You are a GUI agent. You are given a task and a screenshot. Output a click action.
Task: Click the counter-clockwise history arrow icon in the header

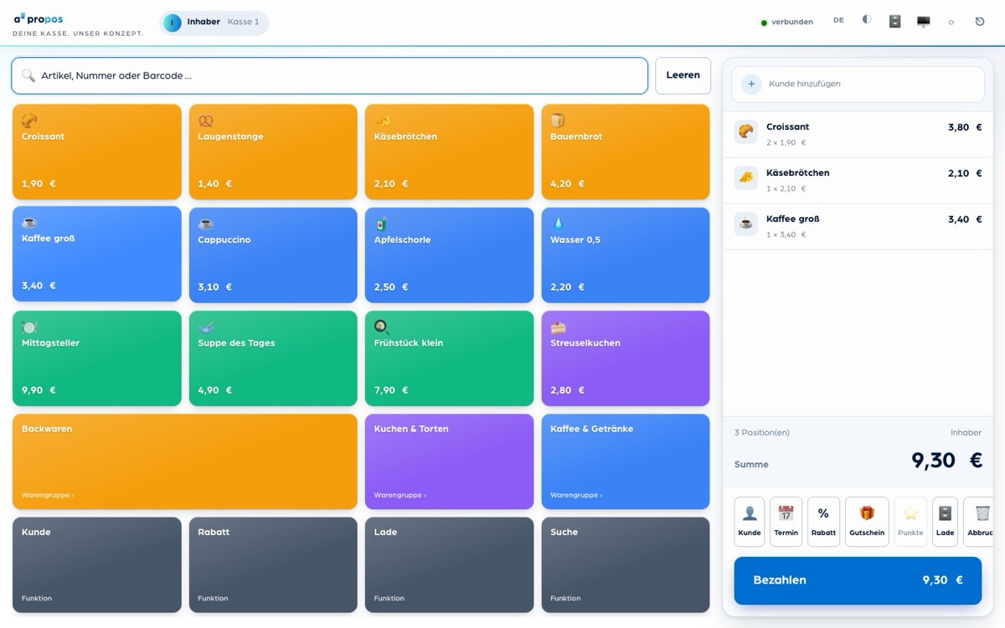(980, 21)
